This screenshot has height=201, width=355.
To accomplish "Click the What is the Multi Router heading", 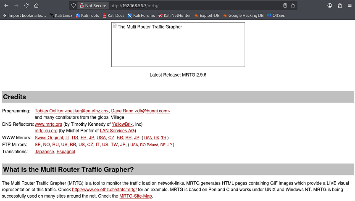I will coord(68,170).
